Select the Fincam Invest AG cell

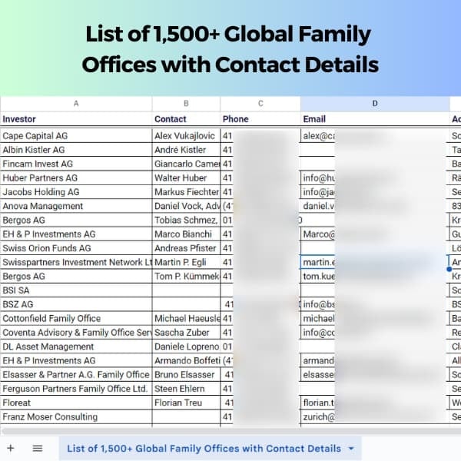click(76, 164)
